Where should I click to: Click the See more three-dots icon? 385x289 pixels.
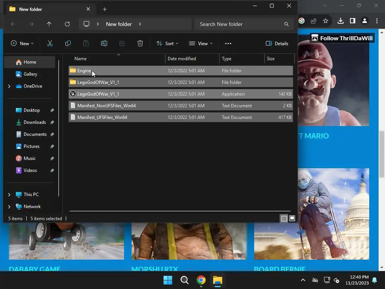point(228,44)
